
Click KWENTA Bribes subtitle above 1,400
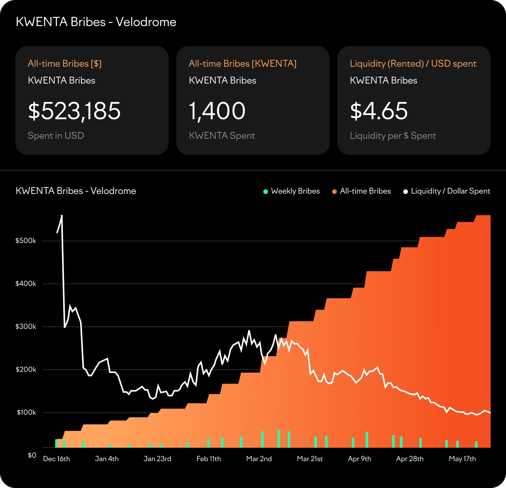click(223, 81)
